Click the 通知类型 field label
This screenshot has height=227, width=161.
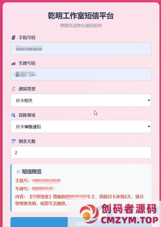27,89
